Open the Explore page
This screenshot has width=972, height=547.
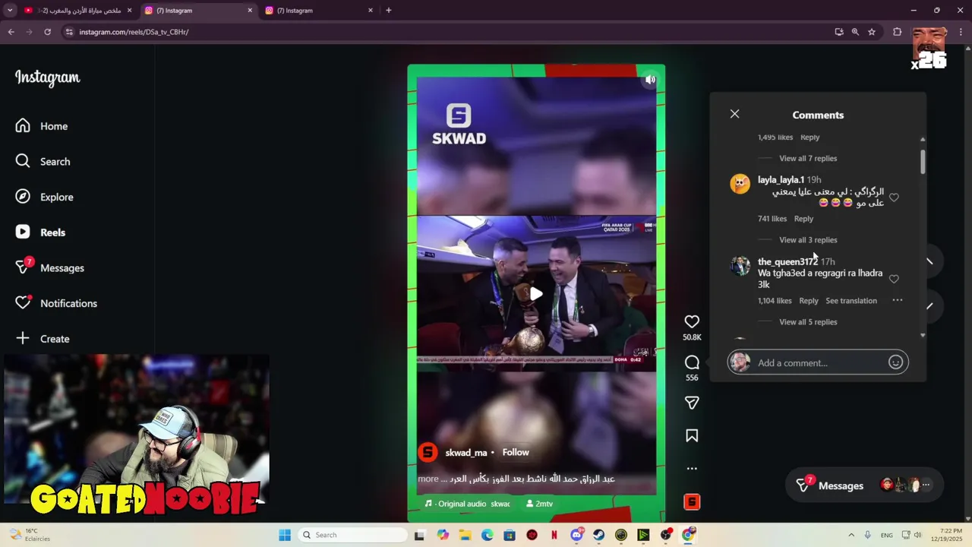[46, 197]
